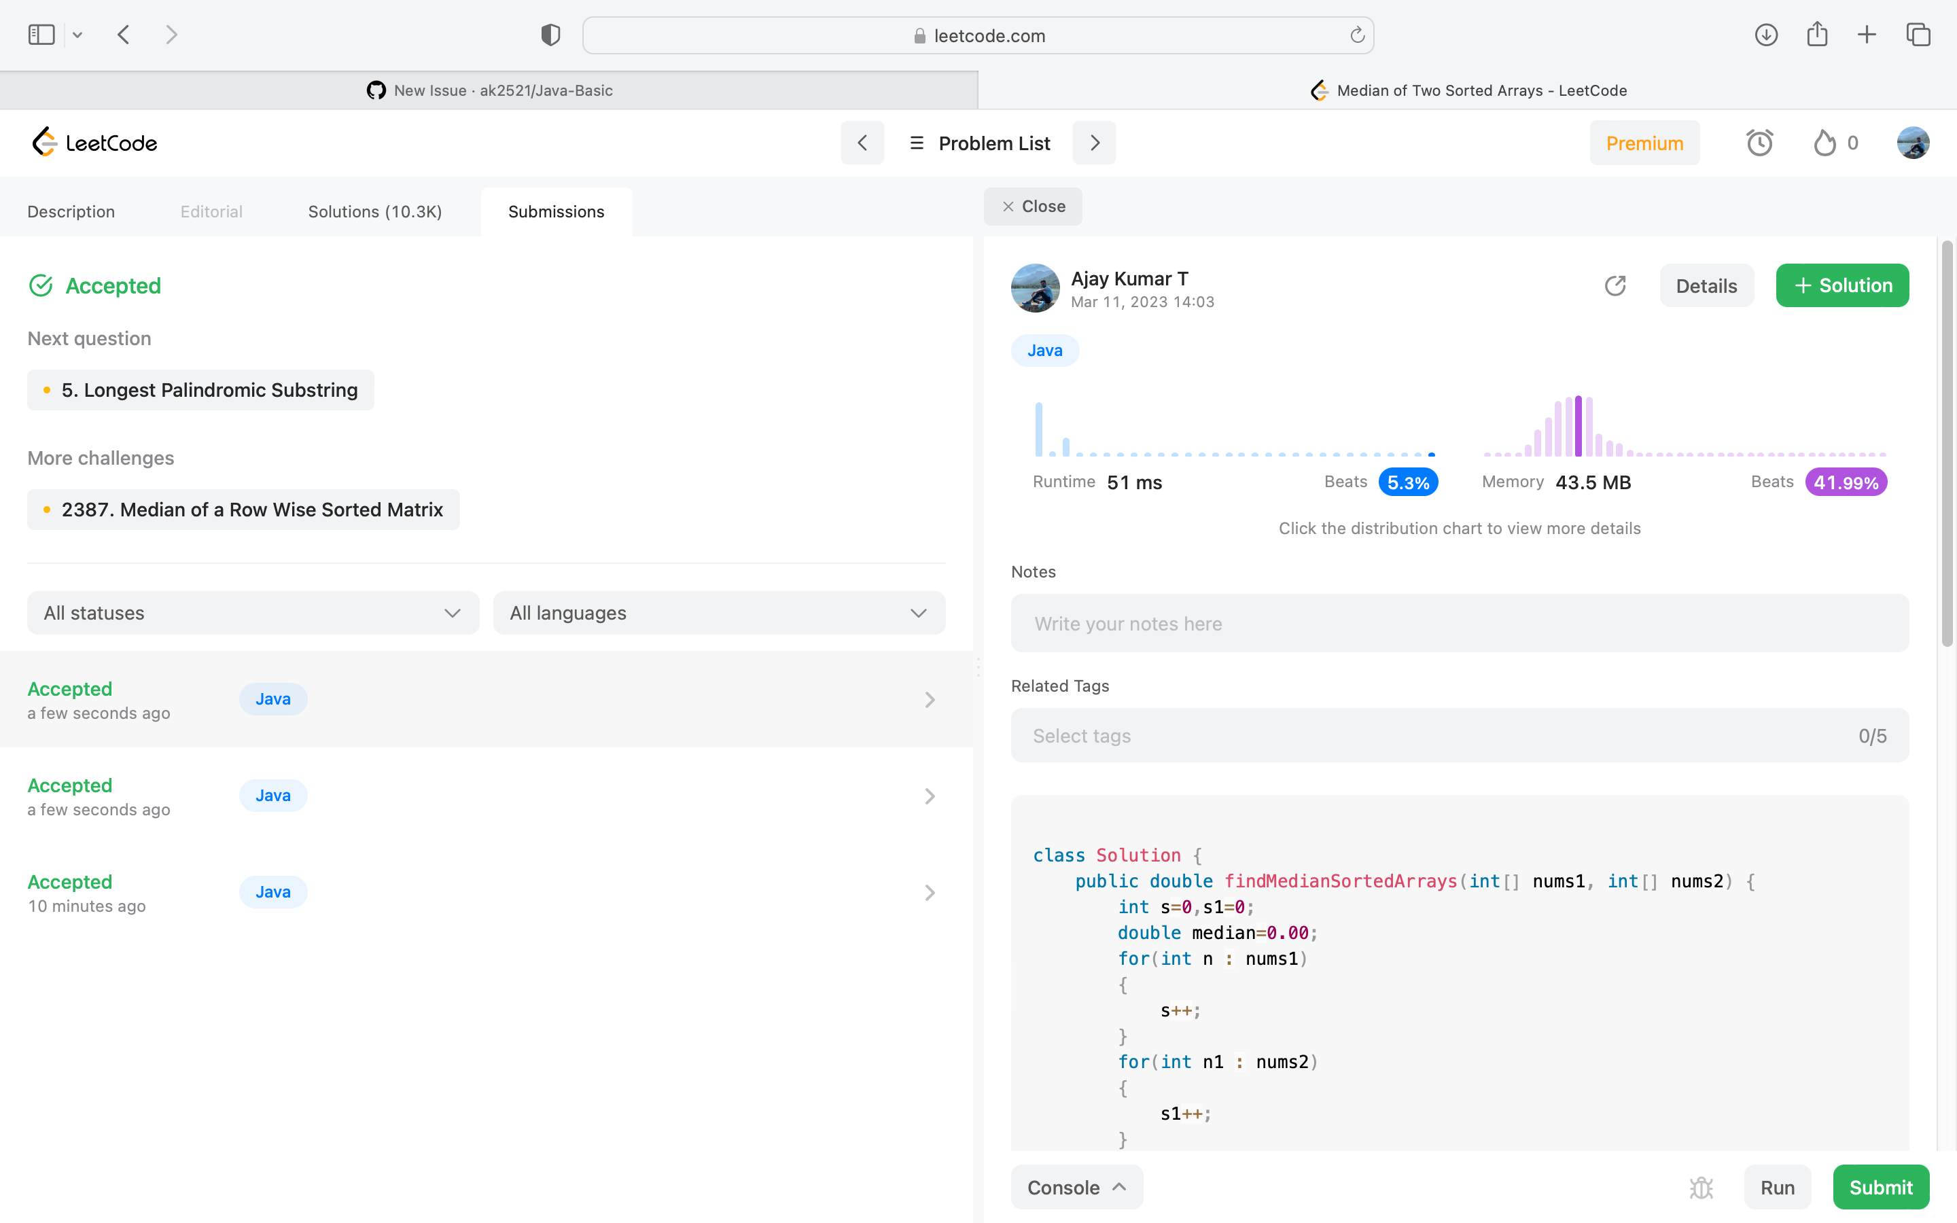Click the Safari sidebar toggle icon
This screenshot has height=1223, width=1957.
pos(41,35)
